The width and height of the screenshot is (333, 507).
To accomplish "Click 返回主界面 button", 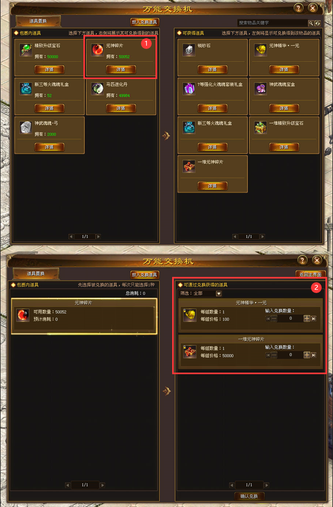I will click(310, 275).
